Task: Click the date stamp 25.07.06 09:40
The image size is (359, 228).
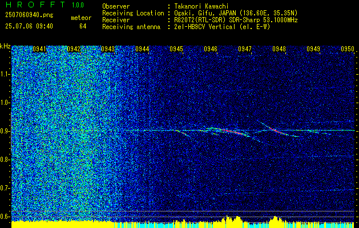Action: click(x=29, y=26)
